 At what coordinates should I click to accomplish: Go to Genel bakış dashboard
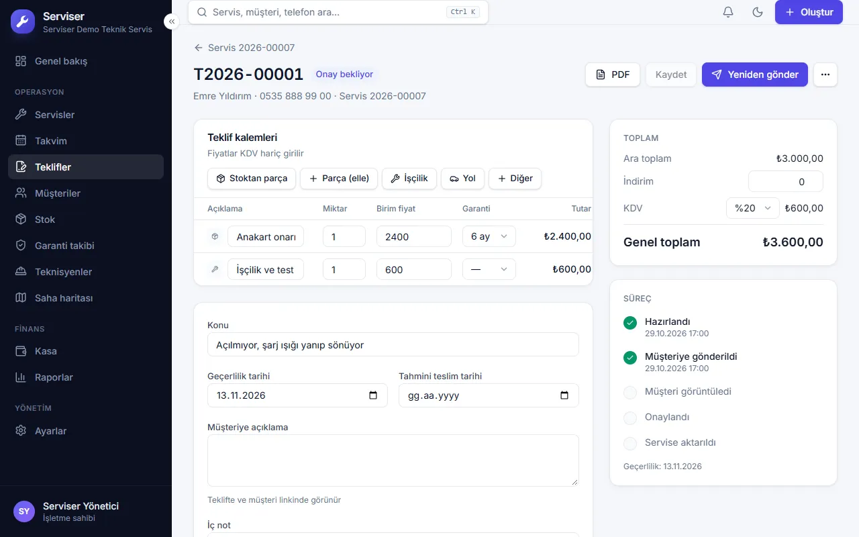click(86, 61)
